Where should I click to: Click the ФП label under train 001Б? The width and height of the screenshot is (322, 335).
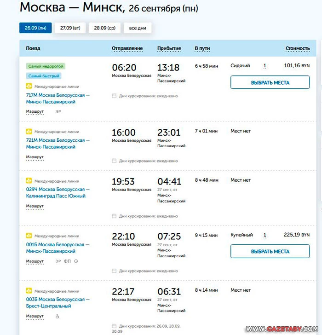[x=67, y=261]
